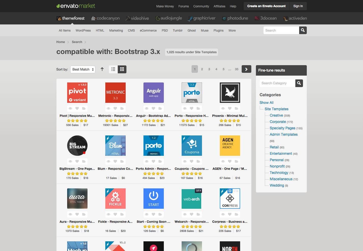
Task: Preview the Metronic item with eye icon
Action: click(109, 108)
